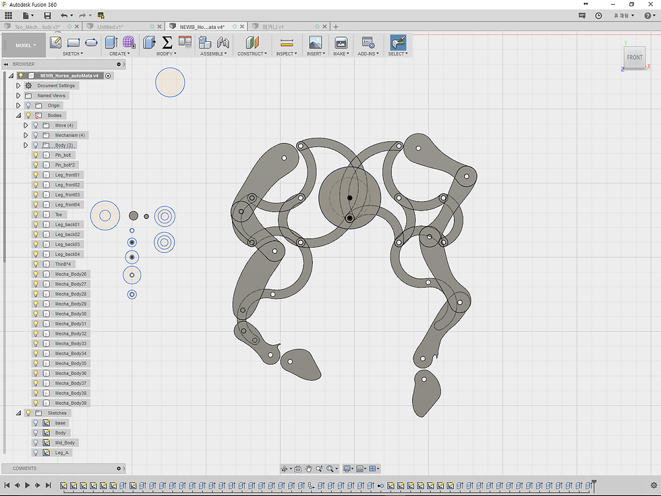
Task: Toggle the Origin folder visibility lightbulb
Action: point(28,105)
